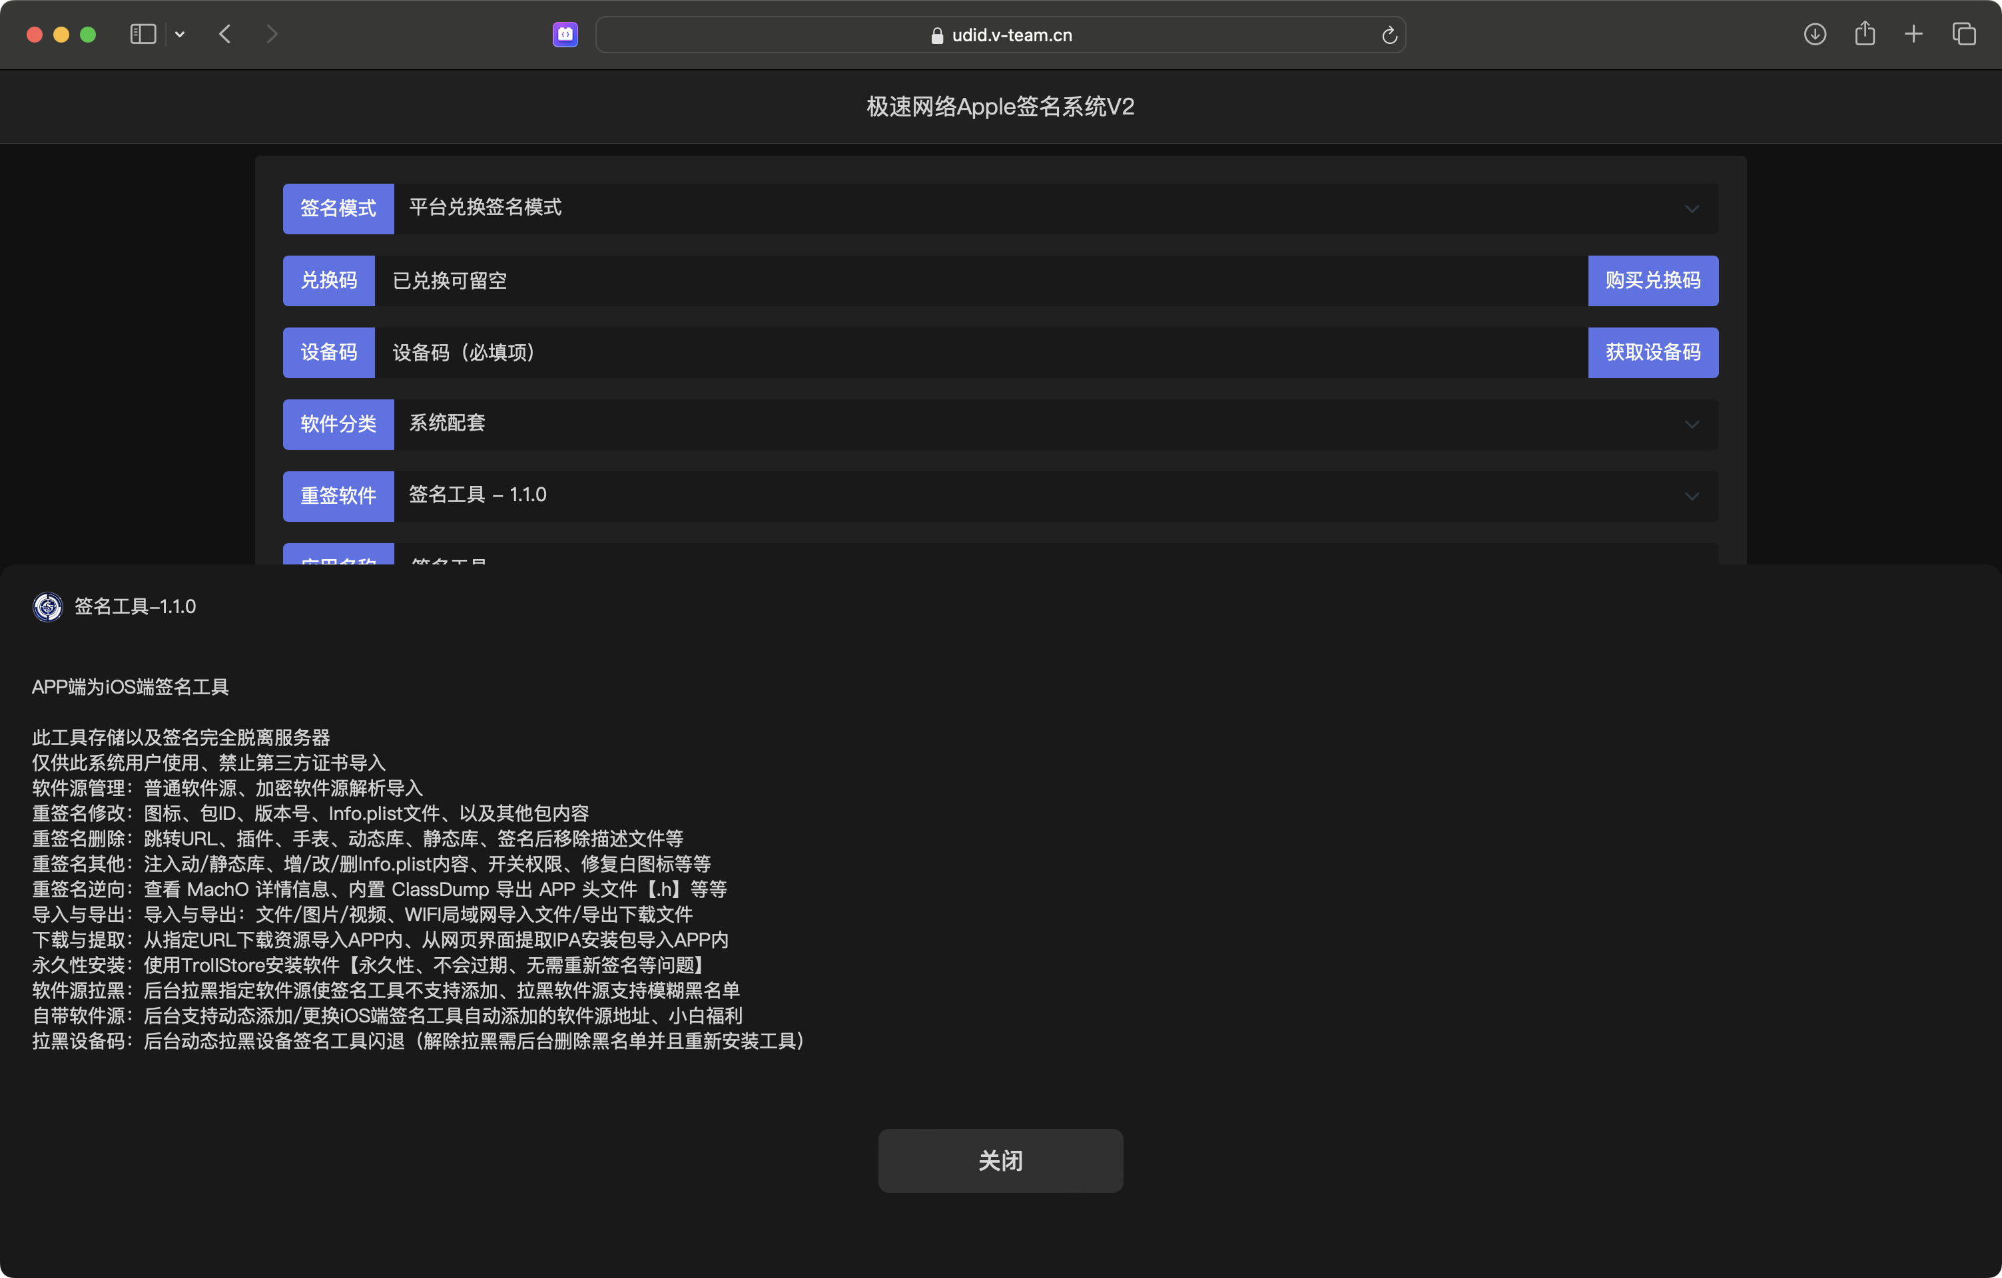This screenshot has height=1278, width=2002.
Task: Click the line starting 永久性安装
Action: tap(371, 966)
